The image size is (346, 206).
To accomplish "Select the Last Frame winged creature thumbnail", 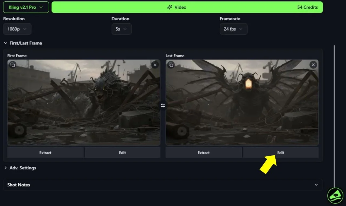I will coord(242,103).
